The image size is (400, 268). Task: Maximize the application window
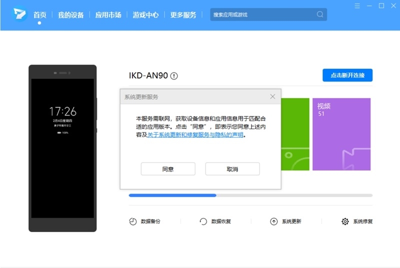[x=381, y=6]
